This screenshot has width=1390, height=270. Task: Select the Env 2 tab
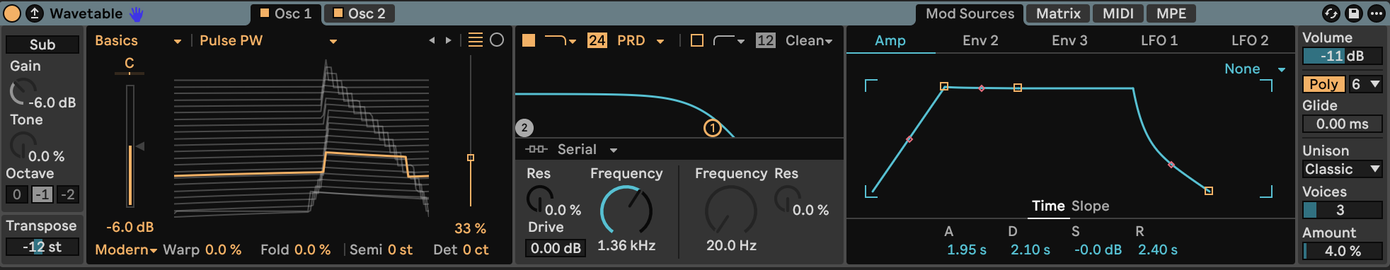coord(980,41)
